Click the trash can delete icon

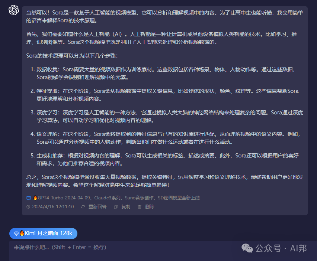(x=140, y=207)
